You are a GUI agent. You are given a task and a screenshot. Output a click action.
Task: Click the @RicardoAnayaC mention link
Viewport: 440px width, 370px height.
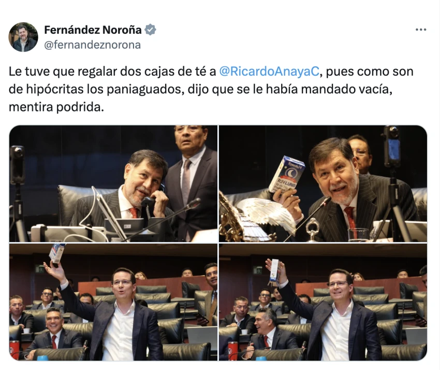point(269,72)
